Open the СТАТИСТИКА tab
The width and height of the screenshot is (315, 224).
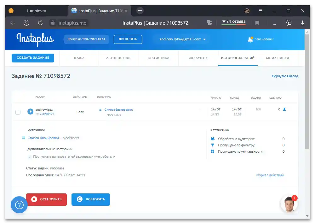pyautogui.click(x=158, y=58)
